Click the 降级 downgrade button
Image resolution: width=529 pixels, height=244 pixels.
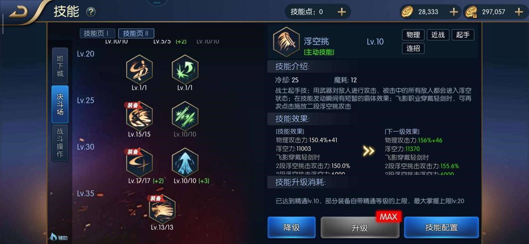292,227
